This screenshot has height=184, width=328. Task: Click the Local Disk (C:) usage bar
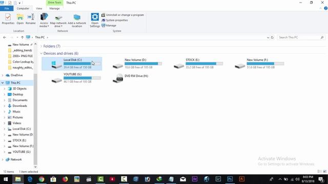[82, 63]
